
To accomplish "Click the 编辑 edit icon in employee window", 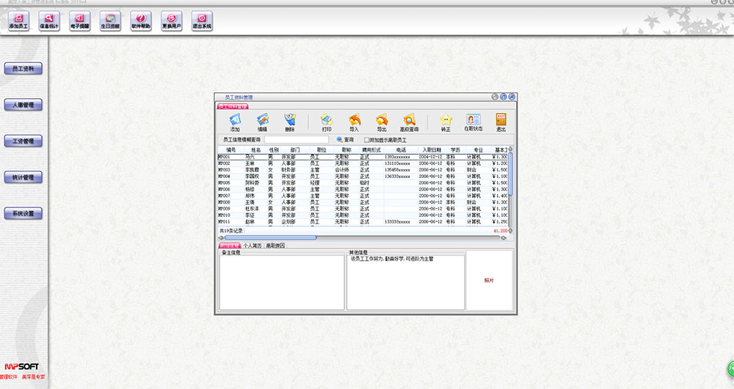I will pyautogui.click(x=262, y=122).
